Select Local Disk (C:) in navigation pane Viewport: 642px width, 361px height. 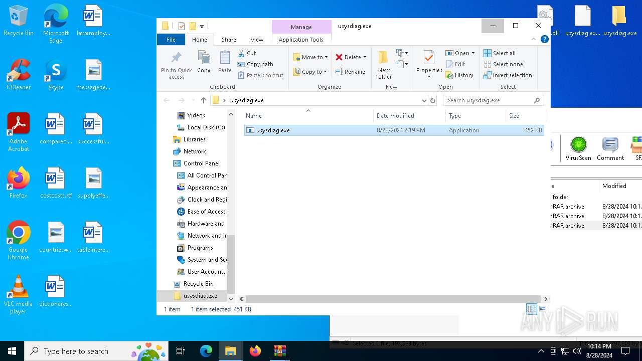(x=201, y=127)
